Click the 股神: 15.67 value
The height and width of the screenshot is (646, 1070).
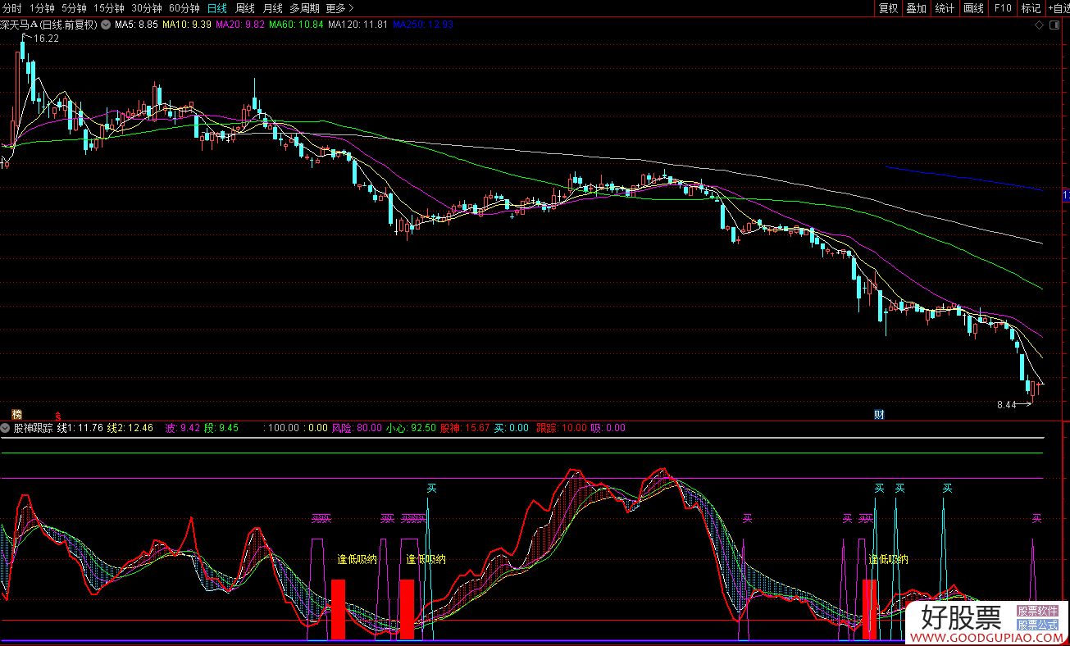(x=465, y=427)
